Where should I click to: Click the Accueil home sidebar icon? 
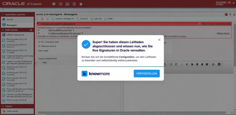pyautogui.click(x=4, y=19)
